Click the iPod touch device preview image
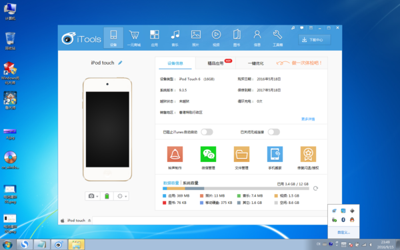 [107, 129]
